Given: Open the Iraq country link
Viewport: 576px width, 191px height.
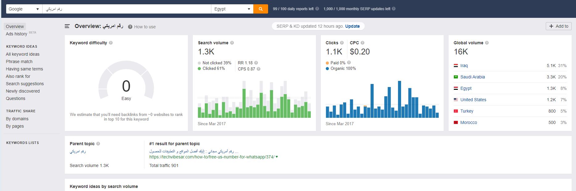Looking at the screenshot, I should (x=464, y=66).
